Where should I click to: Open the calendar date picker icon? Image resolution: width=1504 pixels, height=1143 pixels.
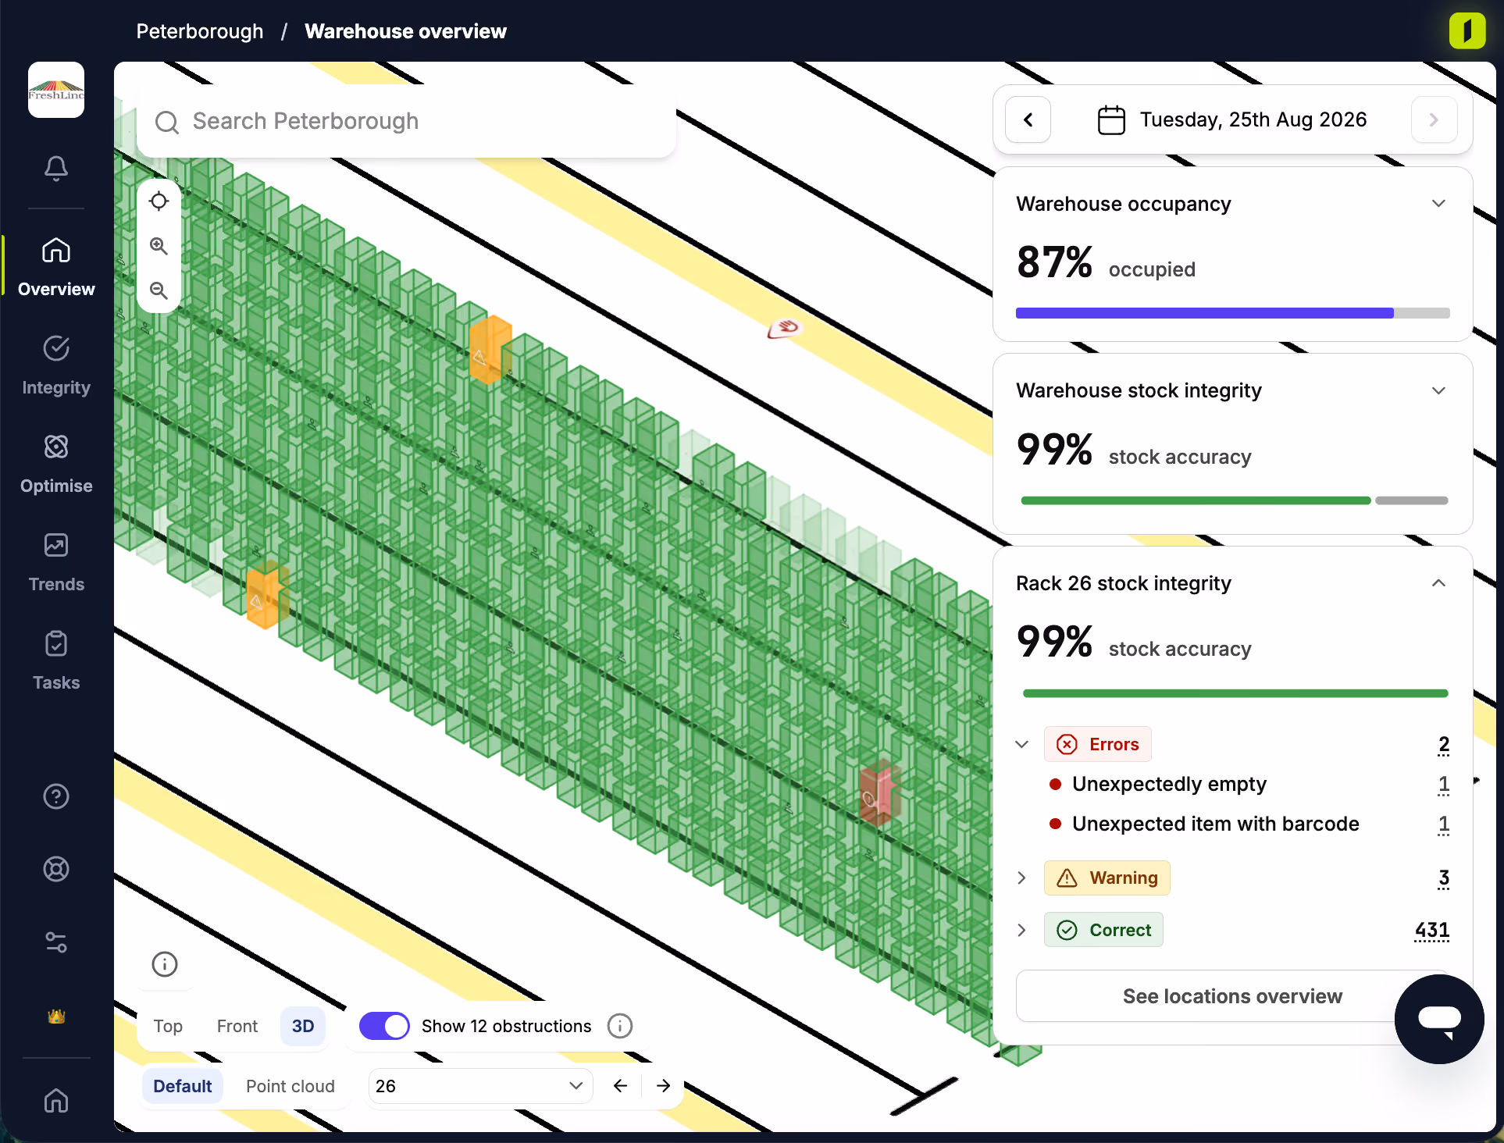click(1111, 120)
